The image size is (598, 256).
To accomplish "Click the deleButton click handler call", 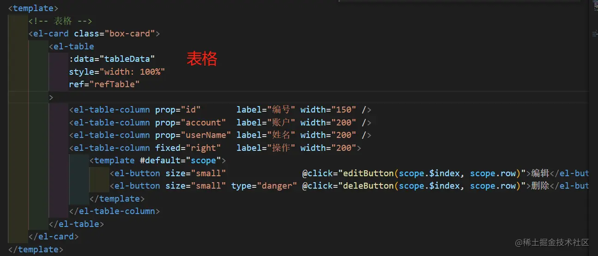I will pyautogui.click(x=432, y=186).
